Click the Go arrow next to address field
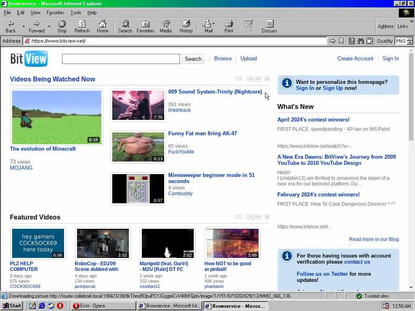The image size is (415, 311). click(332, 41)
